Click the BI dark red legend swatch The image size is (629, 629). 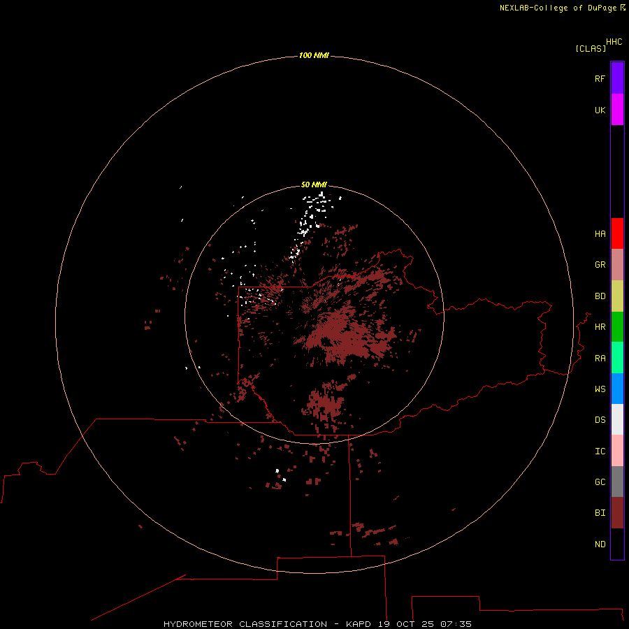(x=617, y=513)
